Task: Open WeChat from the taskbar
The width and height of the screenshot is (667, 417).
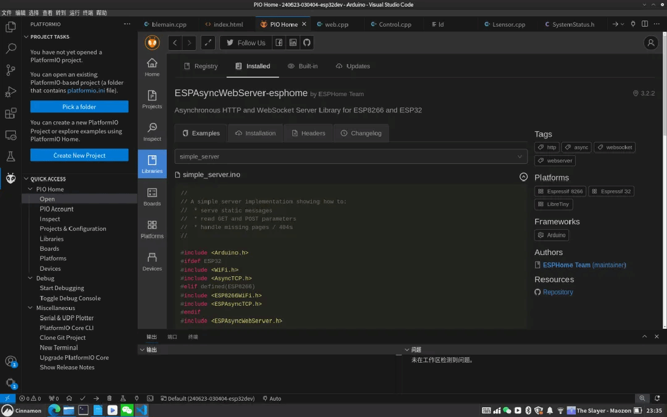Action: tap(127, 410)
